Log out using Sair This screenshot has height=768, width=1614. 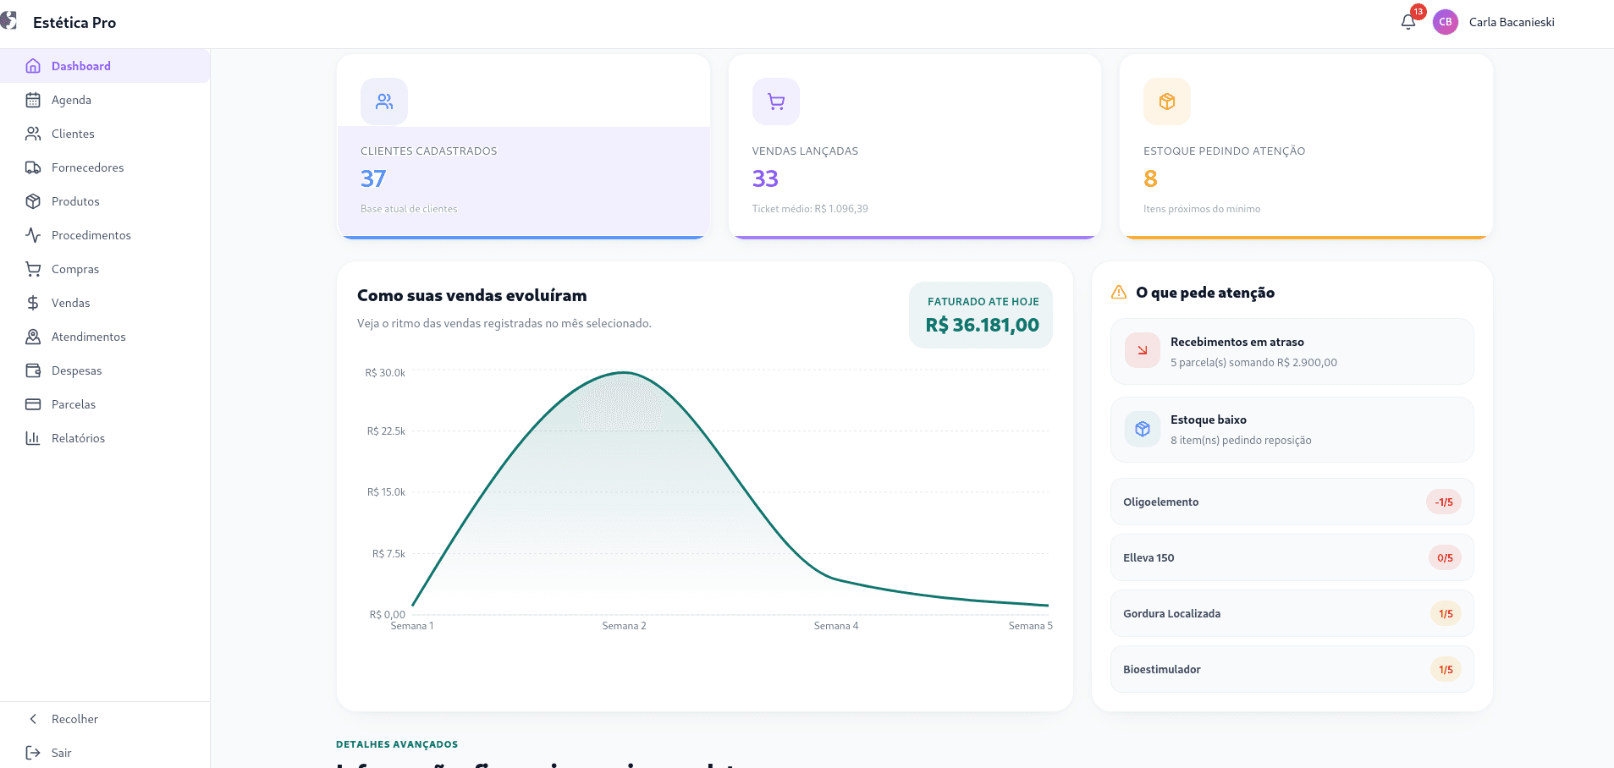coord(105,753)
